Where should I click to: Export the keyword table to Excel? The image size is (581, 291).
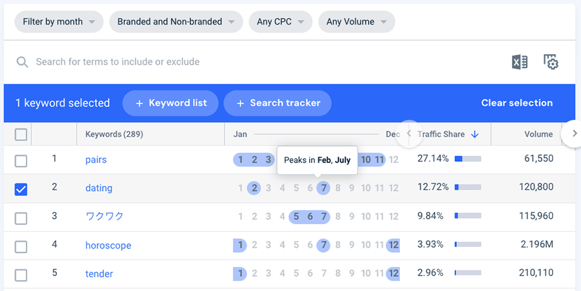(520, 62)
